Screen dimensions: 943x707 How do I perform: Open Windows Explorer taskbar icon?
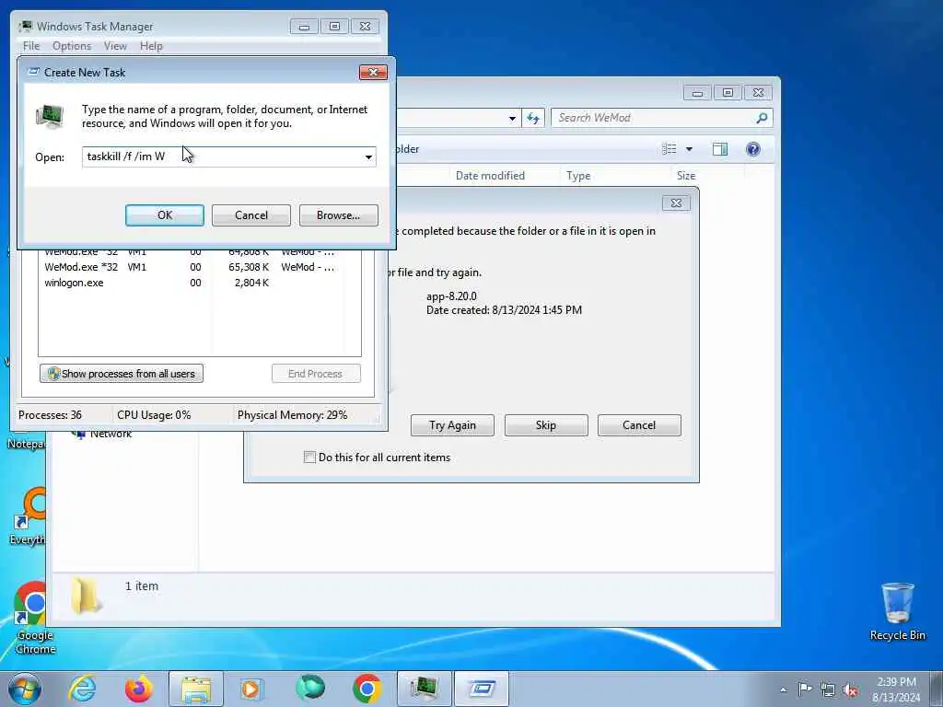[196, 689]
